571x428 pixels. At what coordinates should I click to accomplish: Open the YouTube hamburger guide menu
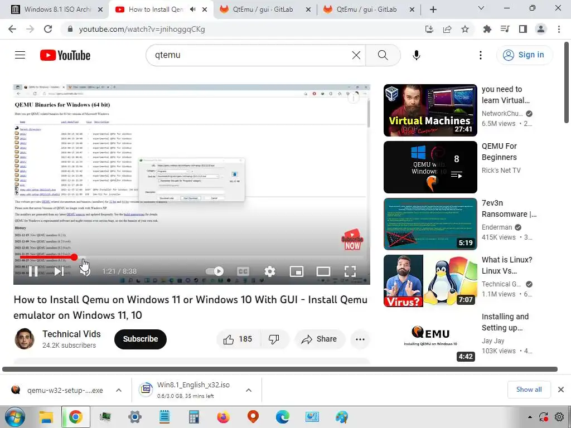click(20, 55)
